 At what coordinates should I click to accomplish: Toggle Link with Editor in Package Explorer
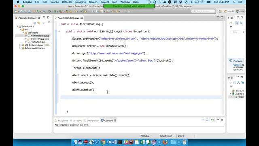(39, 23)
